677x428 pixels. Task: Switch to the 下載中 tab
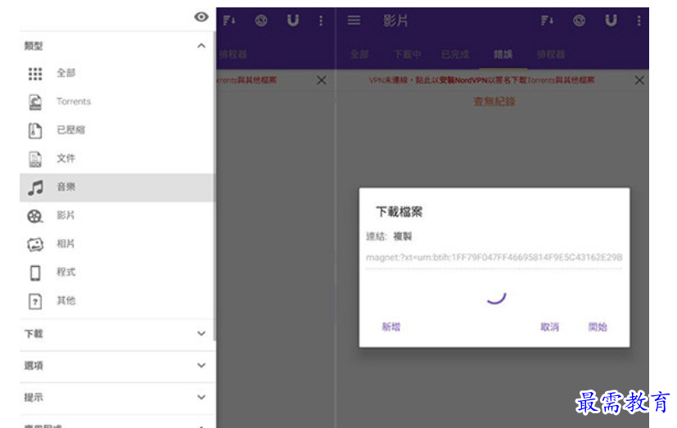coord(407,54)
